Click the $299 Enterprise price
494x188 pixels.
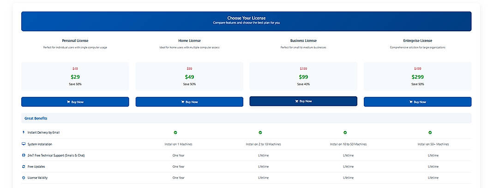[417, 77]
